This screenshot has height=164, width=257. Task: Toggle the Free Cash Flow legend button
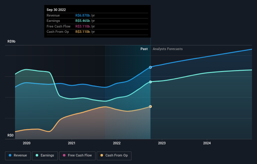(77, 156)
